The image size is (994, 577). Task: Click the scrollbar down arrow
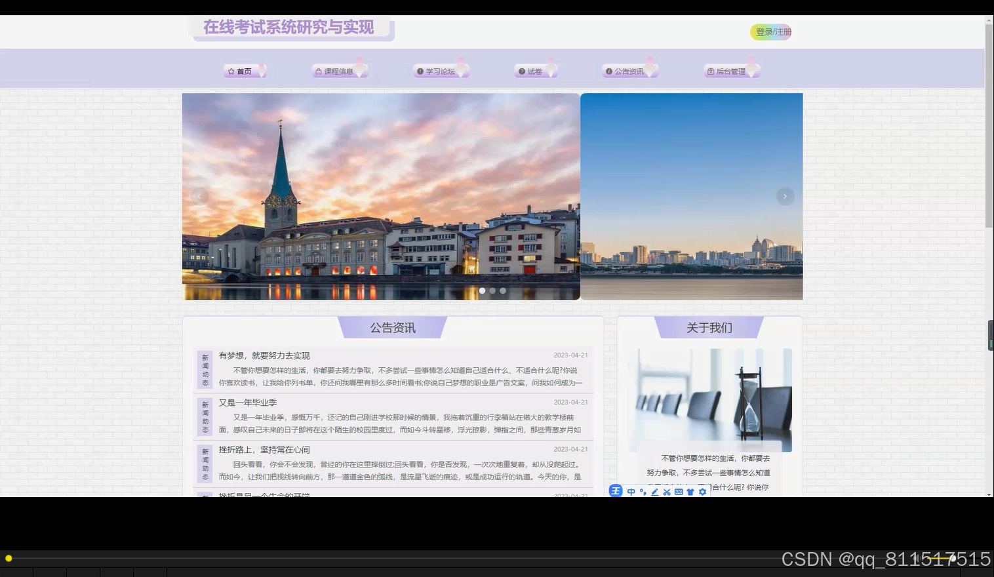coord(989,494)
